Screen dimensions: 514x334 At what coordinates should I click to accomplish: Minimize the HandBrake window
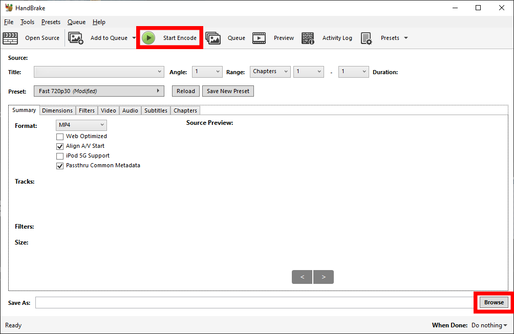point(455,8)
